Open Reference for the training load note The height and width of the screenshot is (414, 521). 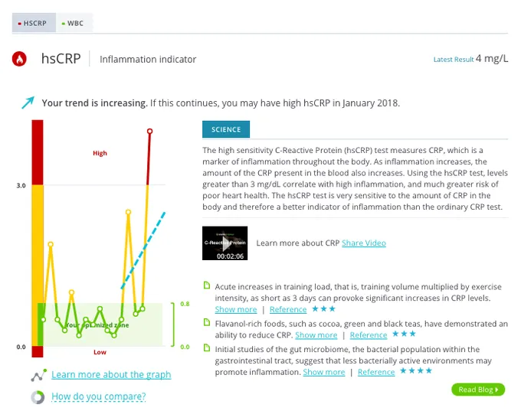[x=288, y=310]
